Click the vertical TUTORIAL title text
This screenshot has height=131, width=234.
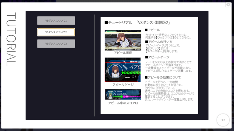coord(11,39)
